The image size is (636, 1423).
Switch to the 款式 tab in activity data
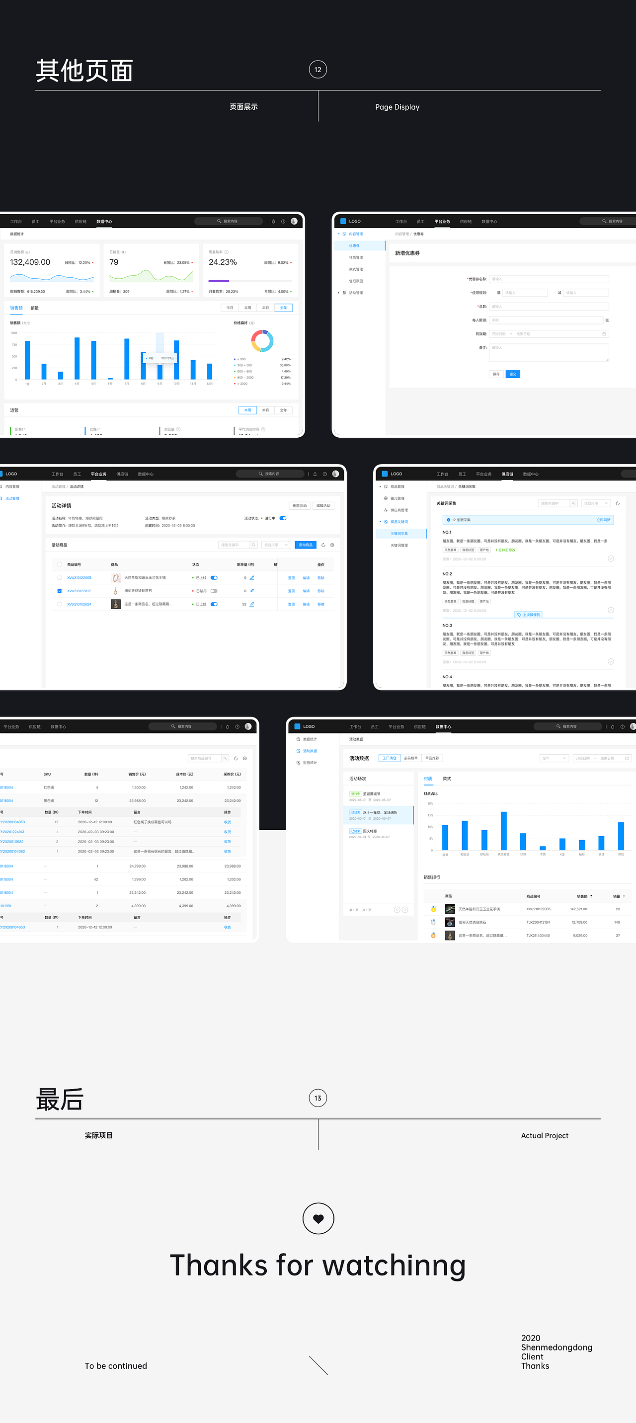click(447, 779)
